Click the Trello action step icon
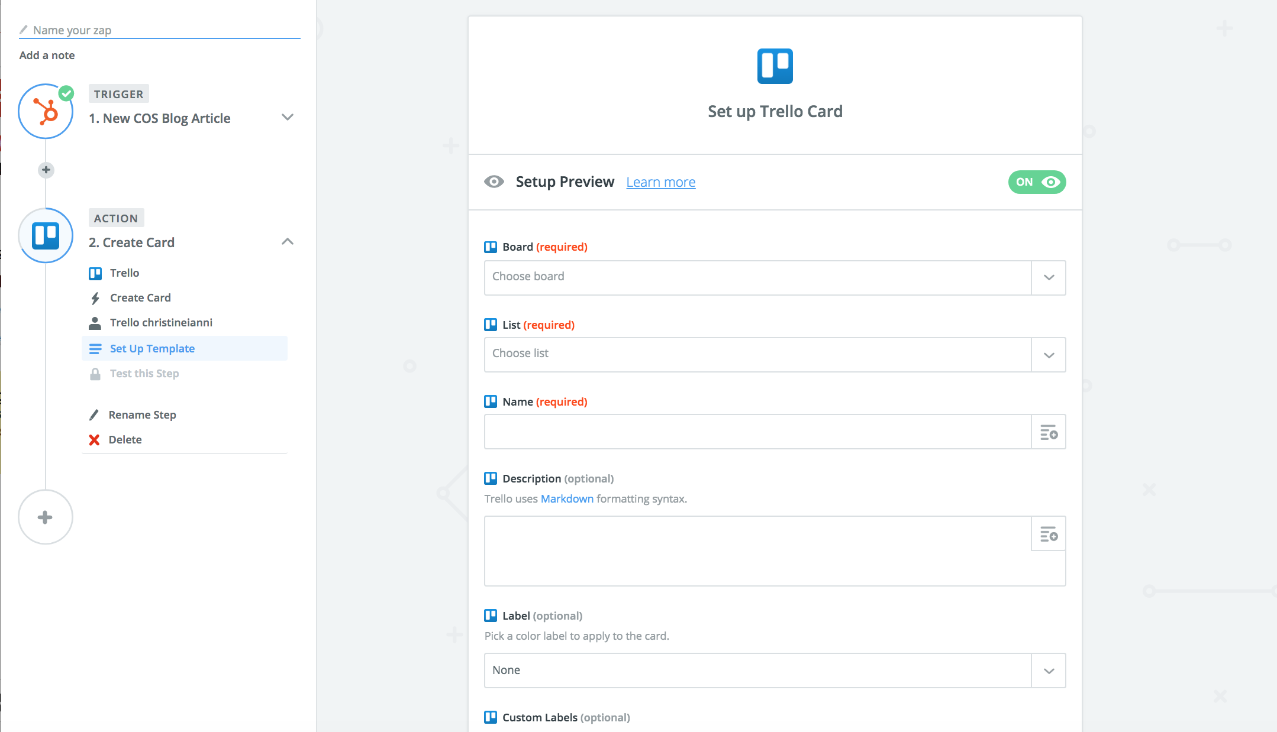Image resolution: width=1277 pixels, height=732 pixels. point(46,235)
